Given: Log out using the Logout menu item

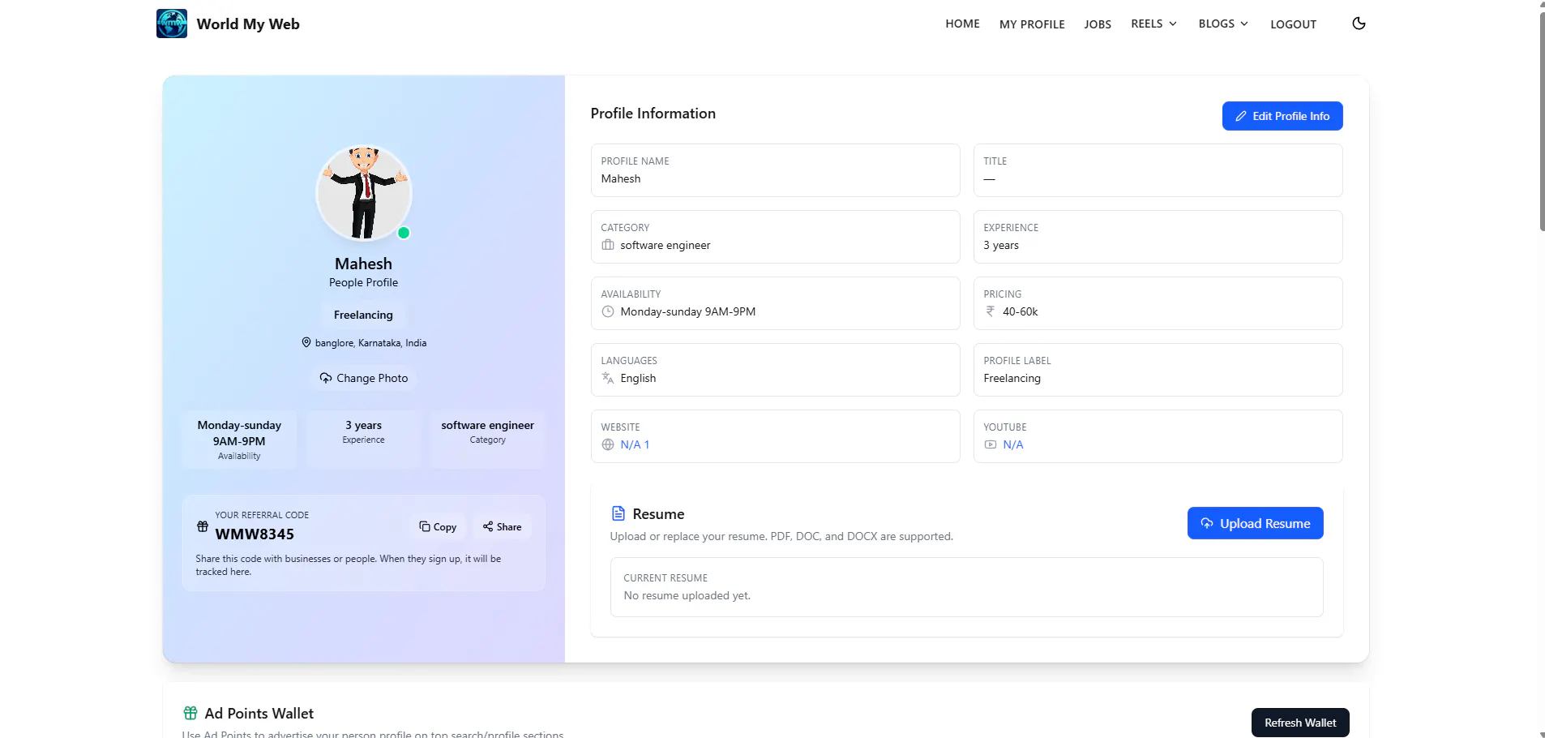Looking at the screenshot, I should coord(1293,24).
